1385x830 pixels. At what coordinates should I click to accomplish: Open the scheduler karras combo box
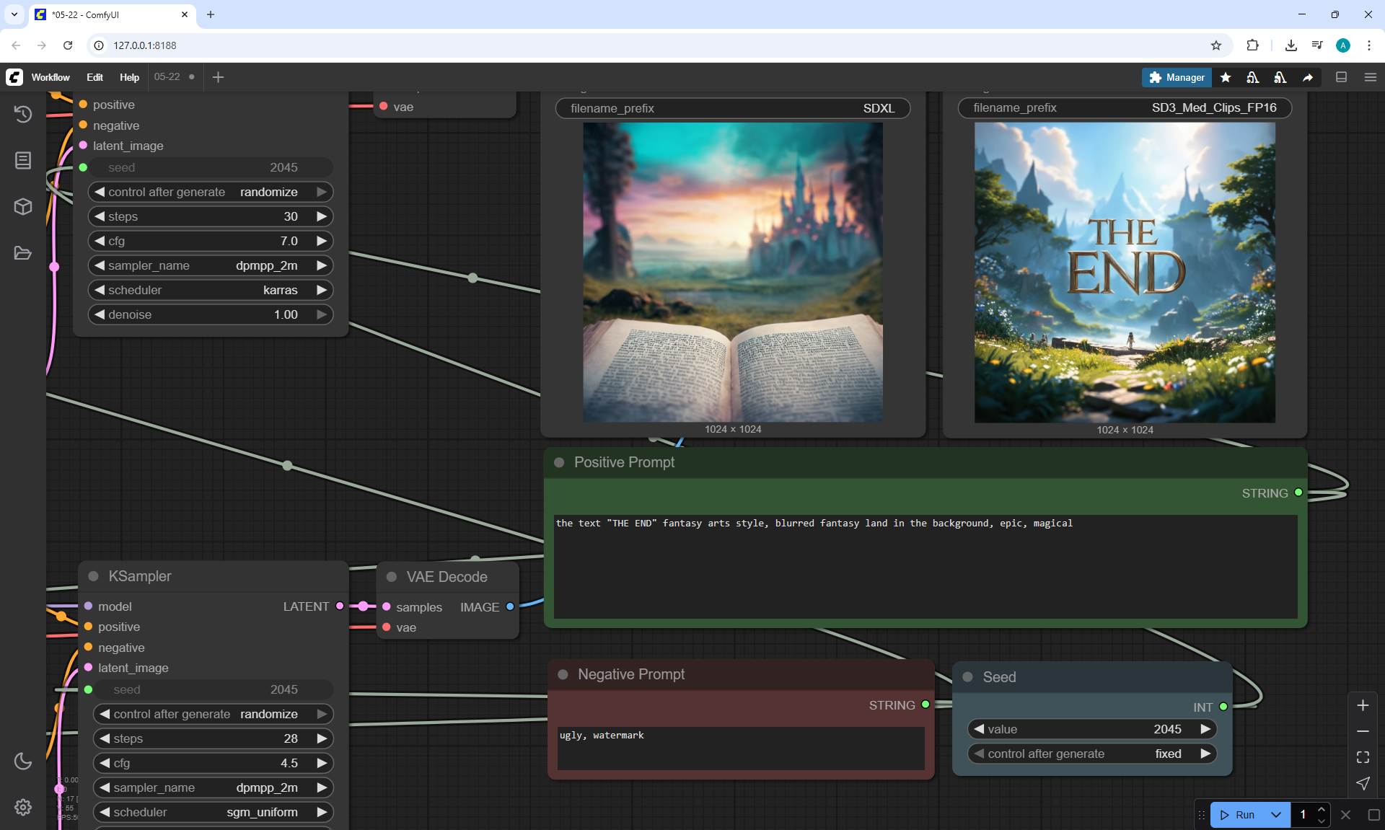pos(210,290)
